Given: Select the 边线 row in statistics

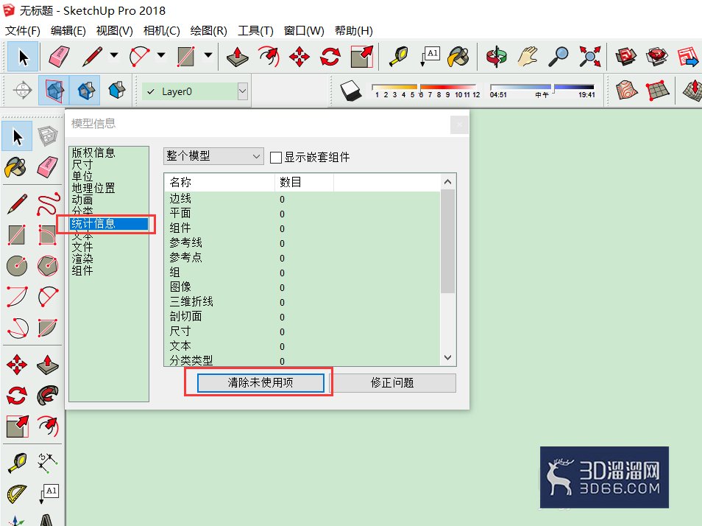Looking at the screenshot, I should [x=302, y=199].
